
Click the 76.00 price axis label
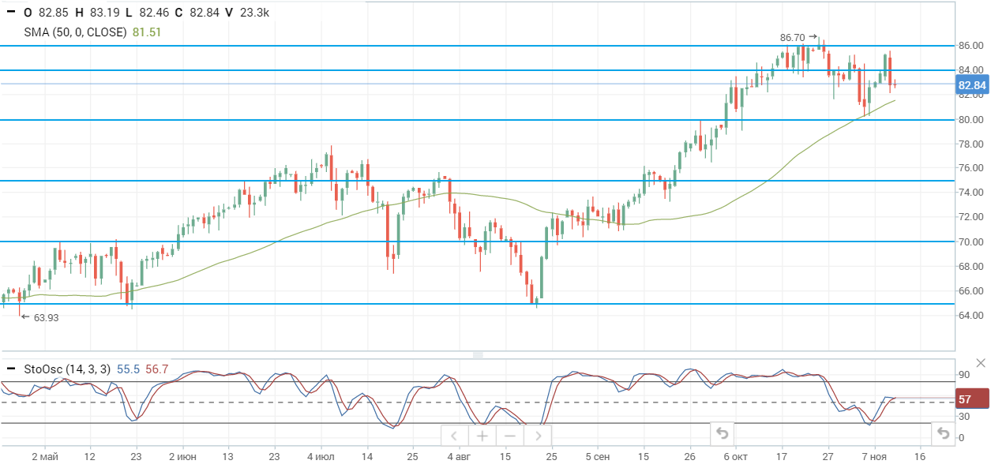pyautogui.click(x=970, y=168)
